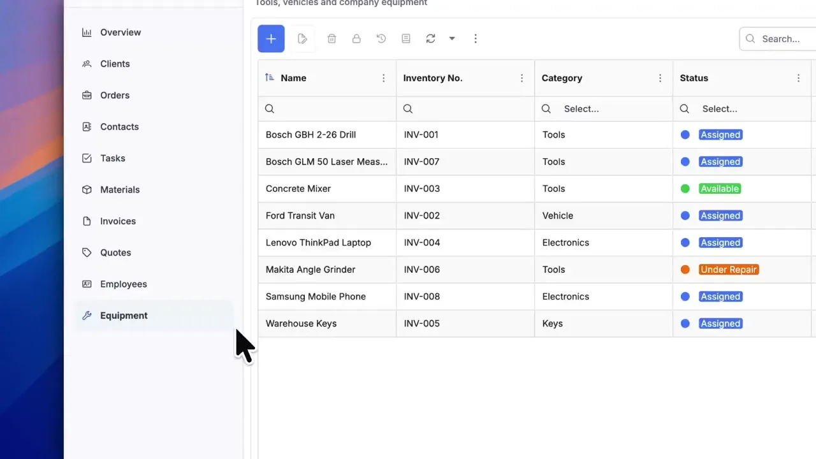
Task: Select the Ford Transit Van row
Action: [x=300, y=215]
